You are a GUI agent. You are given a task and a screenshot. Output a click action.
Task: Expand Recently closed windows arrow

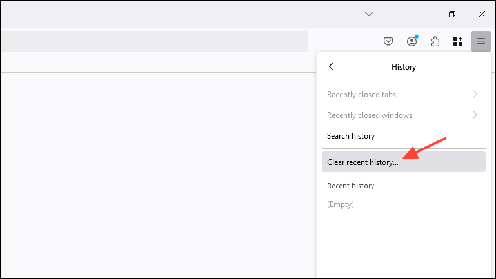pyautogui.click(x=475, y=115)
